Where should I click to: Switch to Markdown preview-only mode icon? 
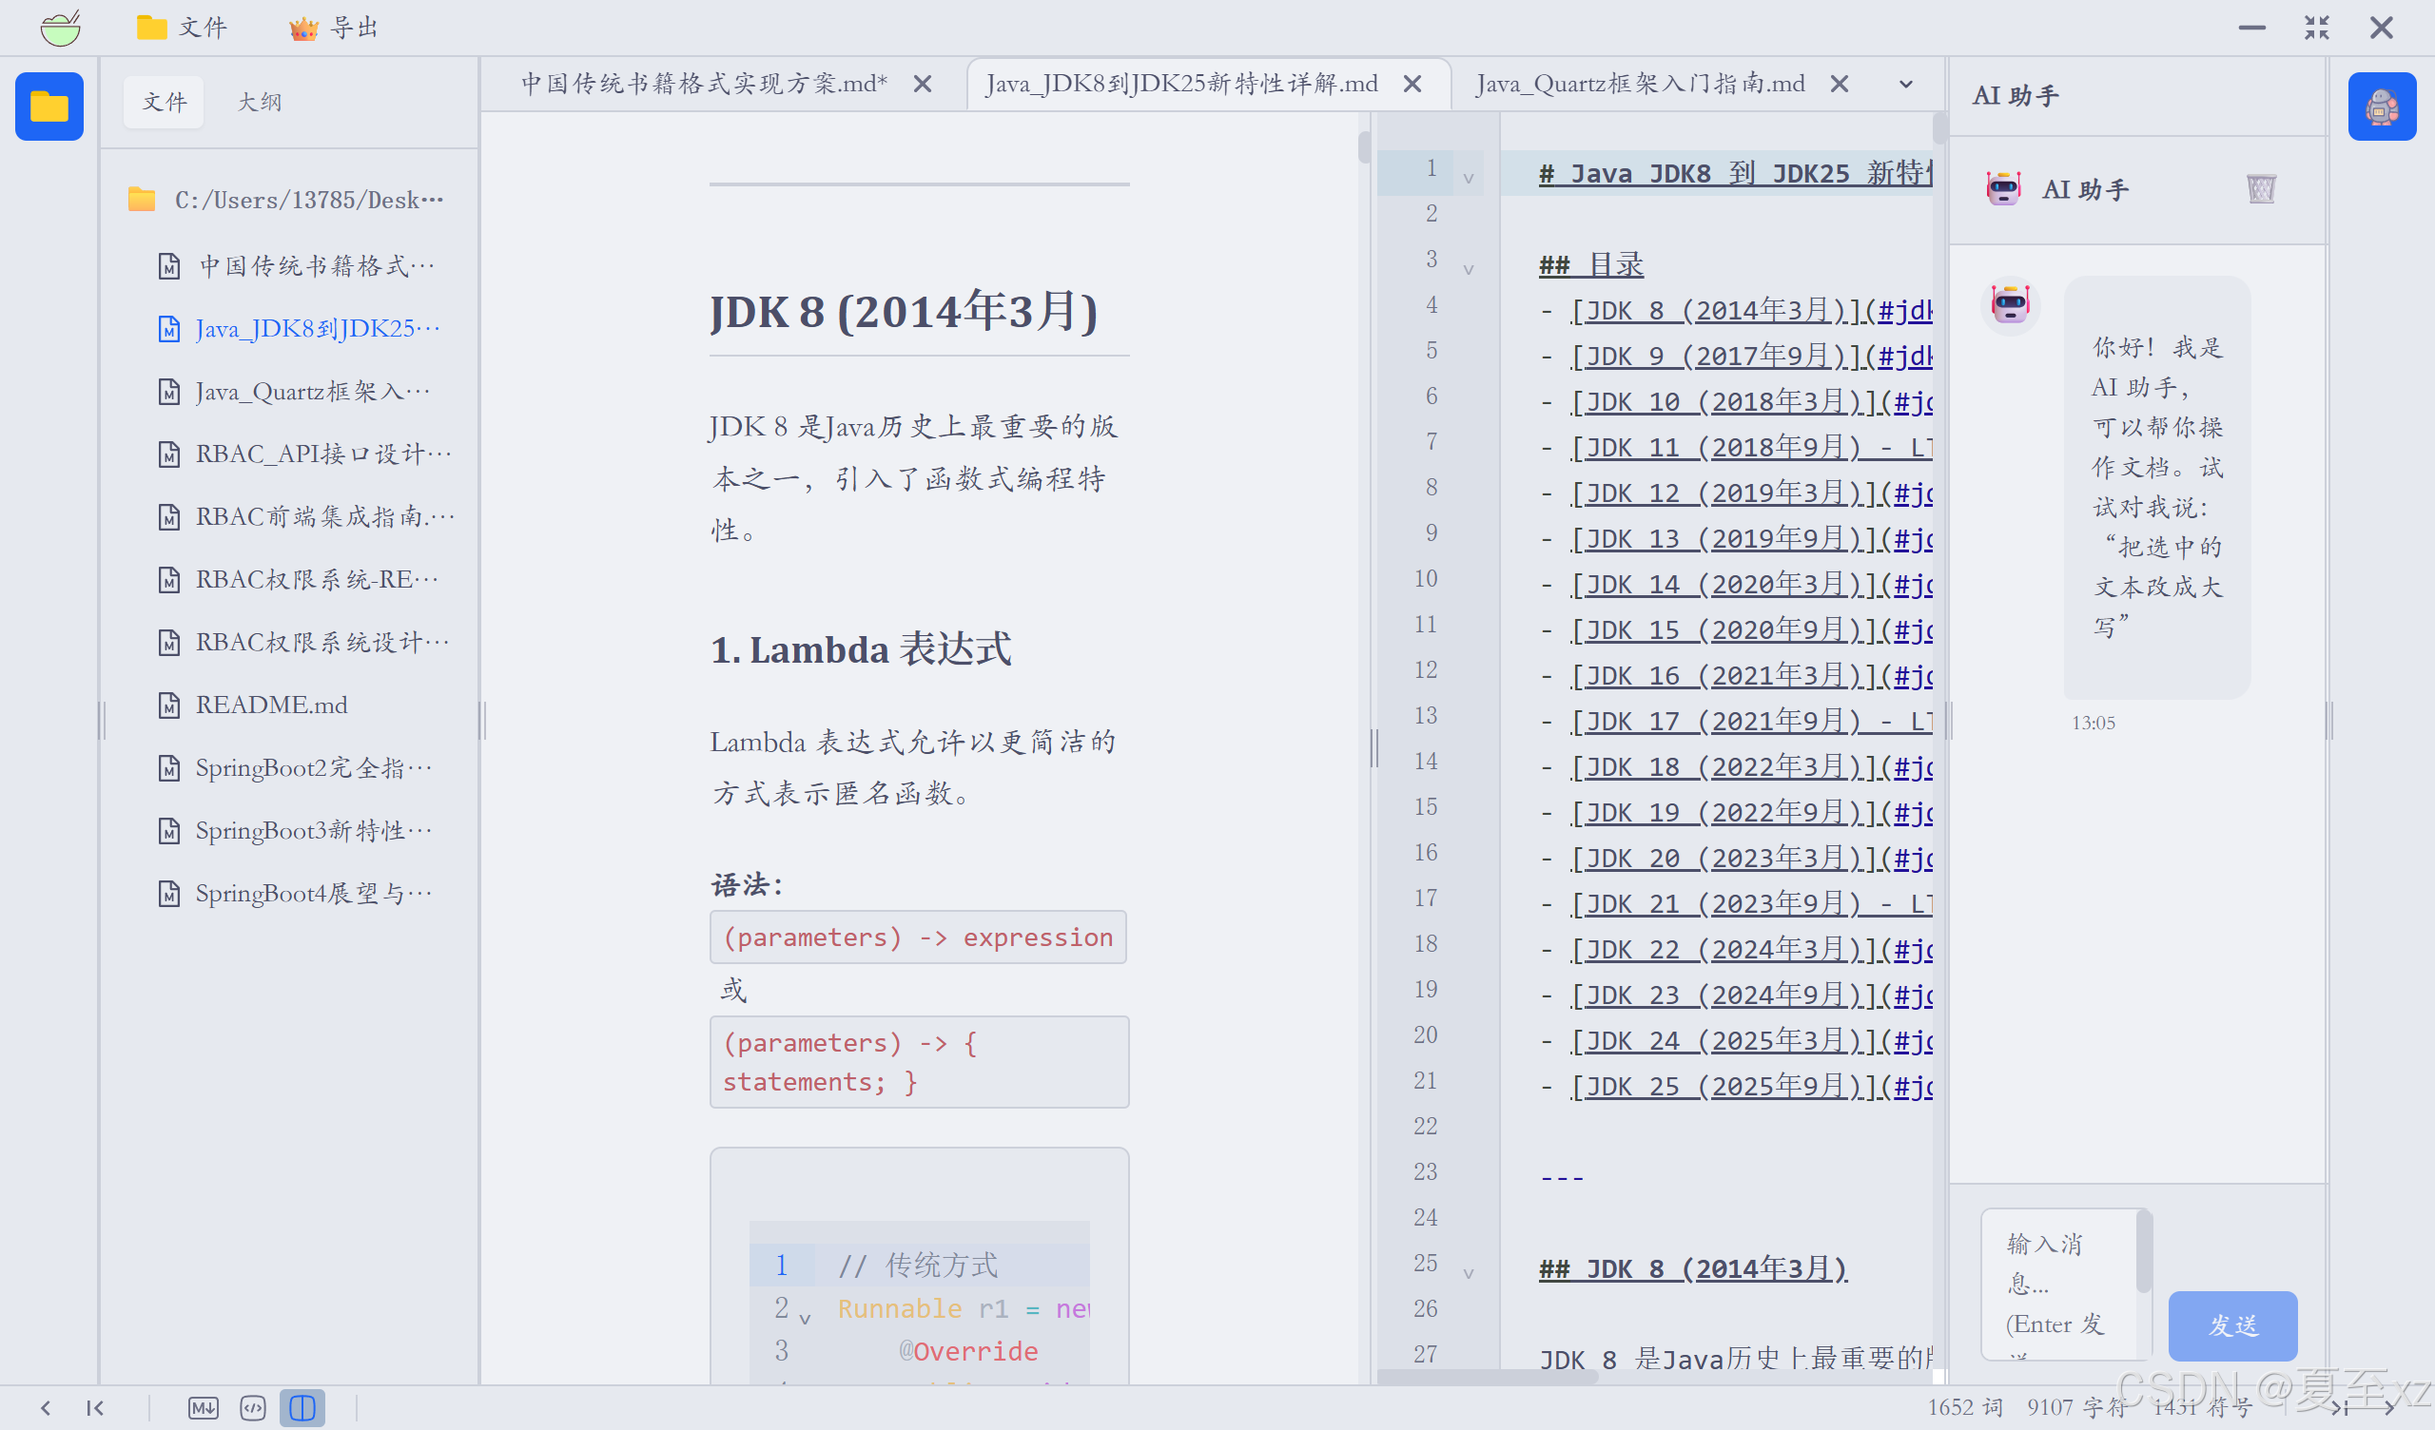tap(203, 1408)
